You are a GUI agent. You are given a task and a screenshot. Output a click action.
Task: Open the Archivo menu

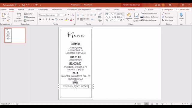click(3, 10)
